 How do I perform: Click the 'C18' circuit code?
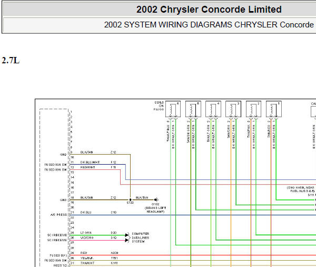113,213
